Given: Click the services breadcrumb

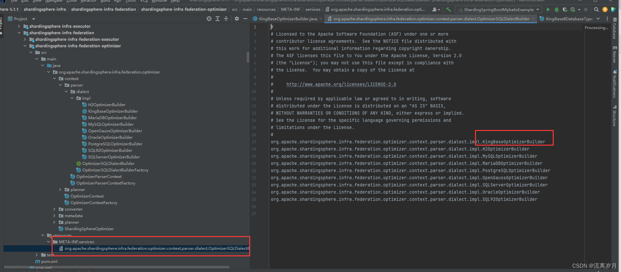Looking at the screenshot, I should point(313,9).
